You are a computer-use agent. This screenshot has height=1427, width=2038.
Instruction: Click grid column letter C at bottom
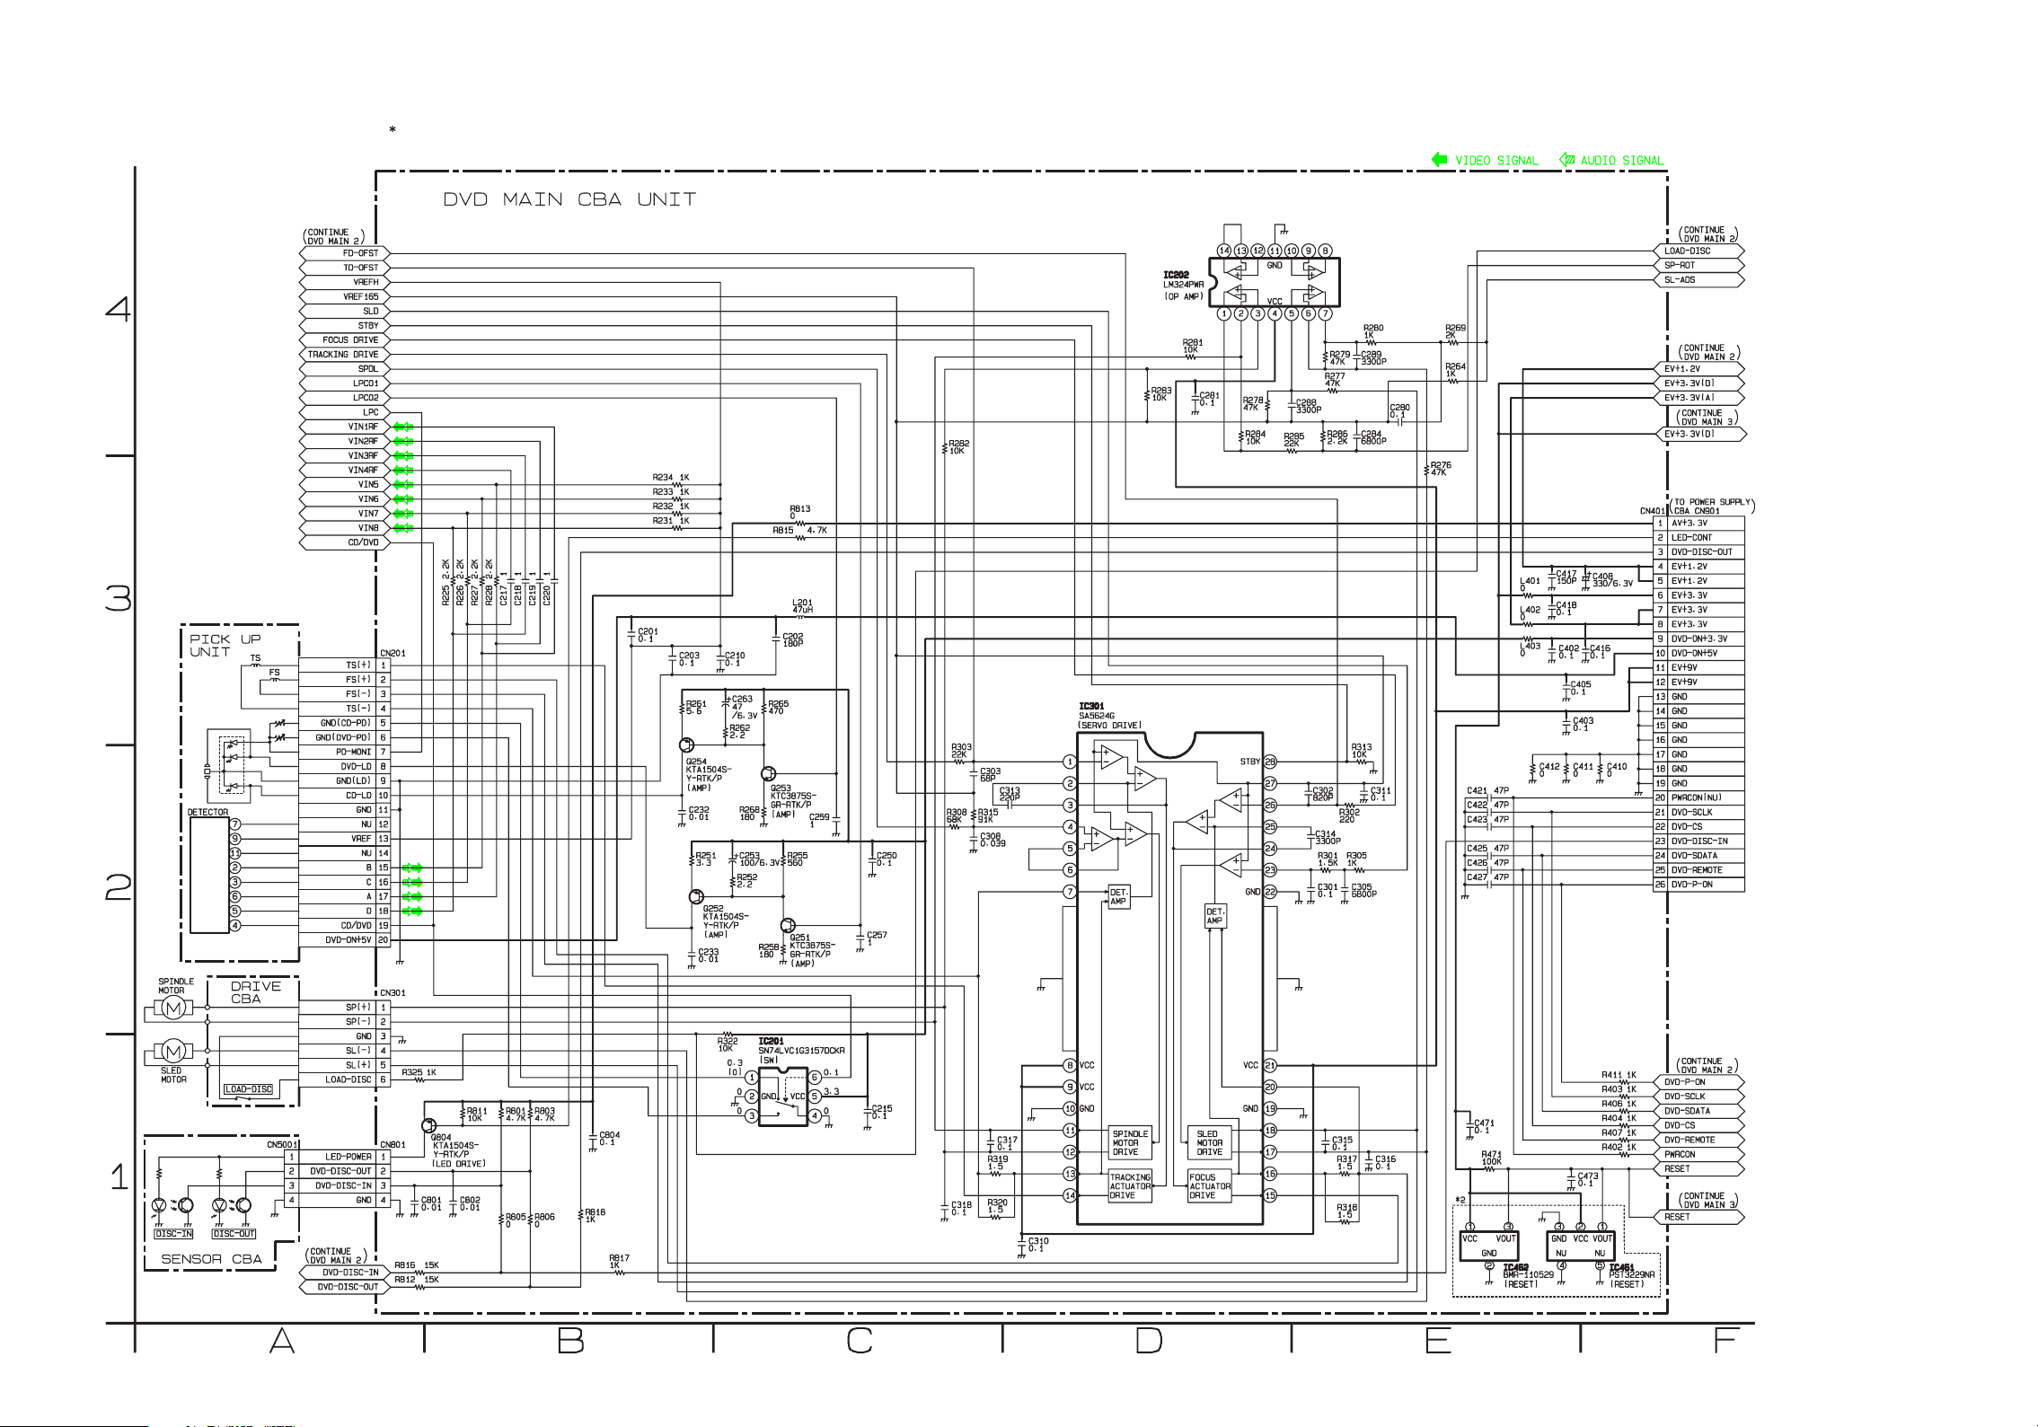click(x=859, y=1341)
